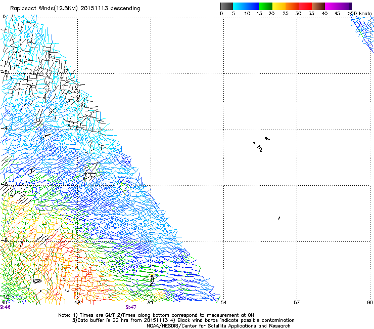The width and height of the screenshot is (374, 329).
Task: Click the brown 35-40 knots legend segment
Action: pos(318,6)
